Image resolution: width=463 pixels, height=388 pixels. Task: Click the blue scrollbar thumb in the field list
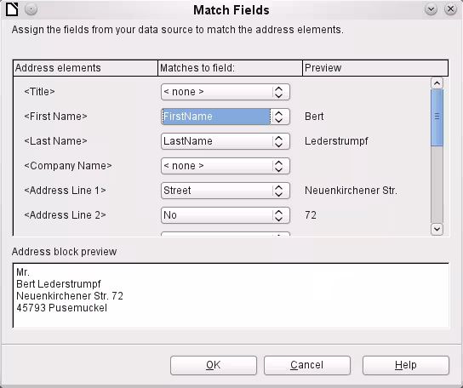click(437, 117)
